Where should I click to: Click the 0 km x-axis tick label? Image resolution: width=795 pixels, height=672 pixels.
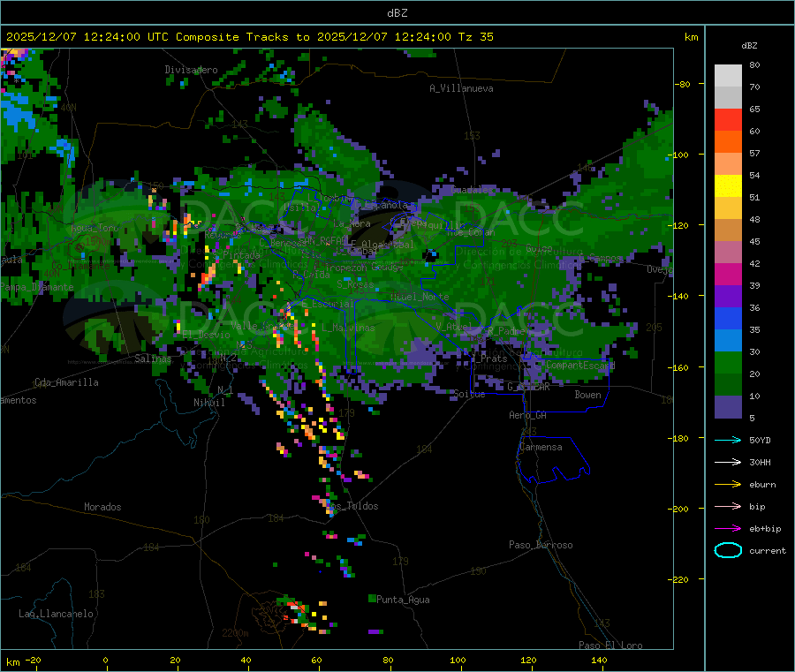(105, 660)
